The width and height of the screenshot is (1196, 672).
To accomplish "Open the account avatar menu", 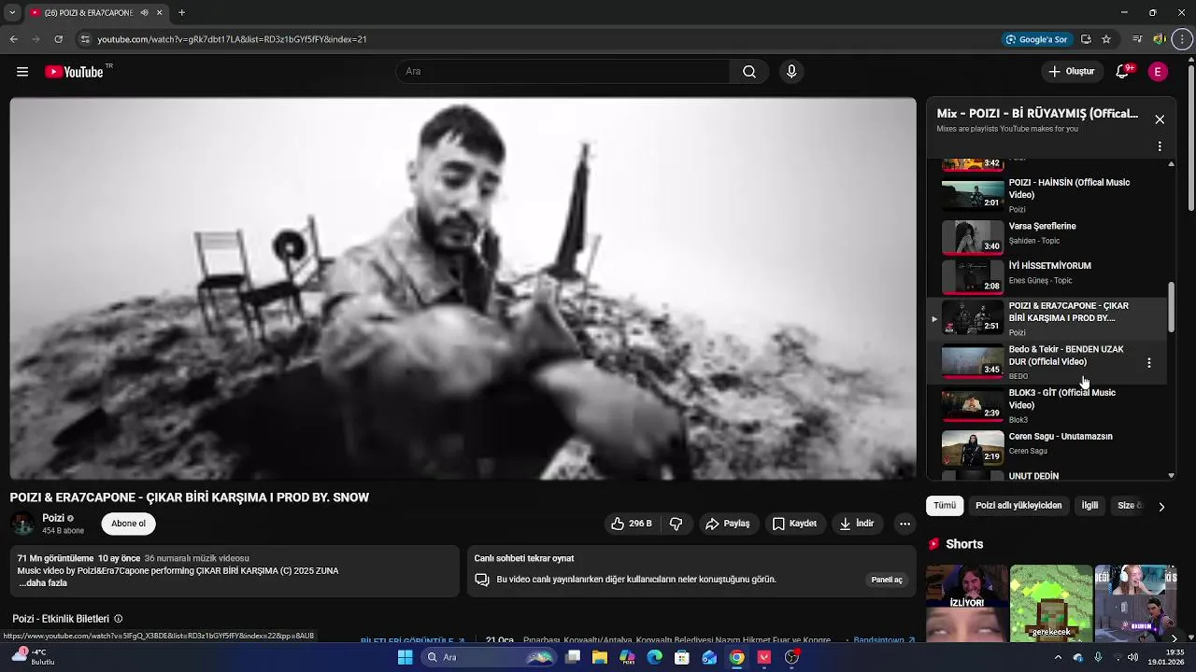I will click(x=1158, y=72).
